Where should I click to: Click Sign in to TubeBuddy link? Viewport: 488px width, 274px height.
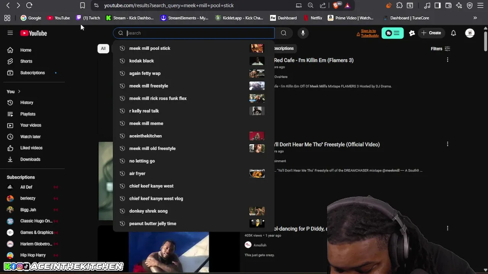click(369, 33)
